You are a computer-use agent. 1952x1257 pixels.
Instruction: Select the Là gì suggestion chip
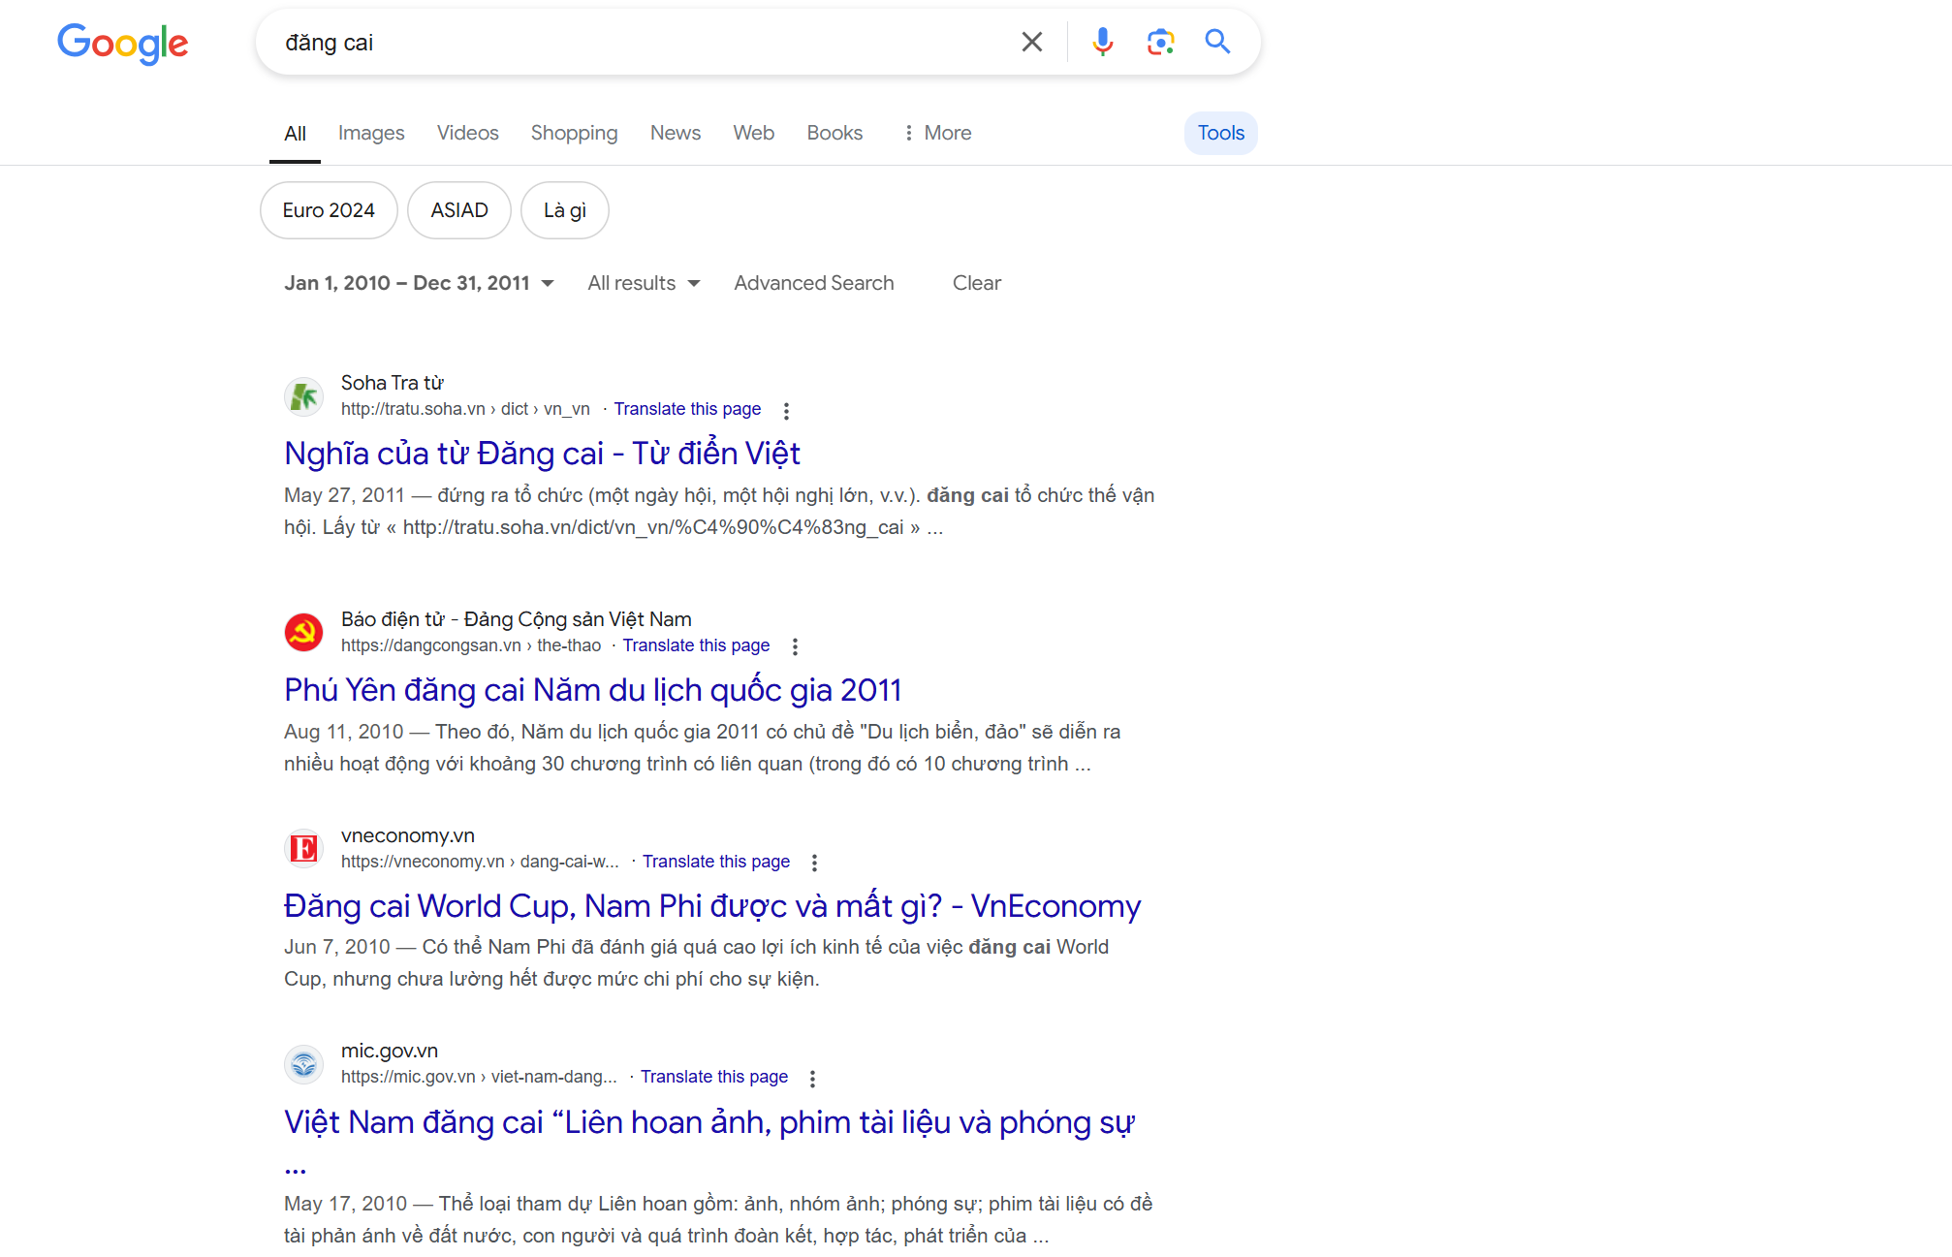coord(565,210)
